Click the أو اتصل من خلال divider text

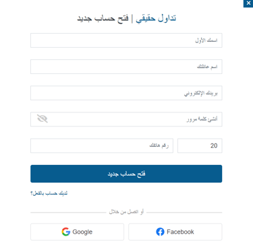point(126,212)
